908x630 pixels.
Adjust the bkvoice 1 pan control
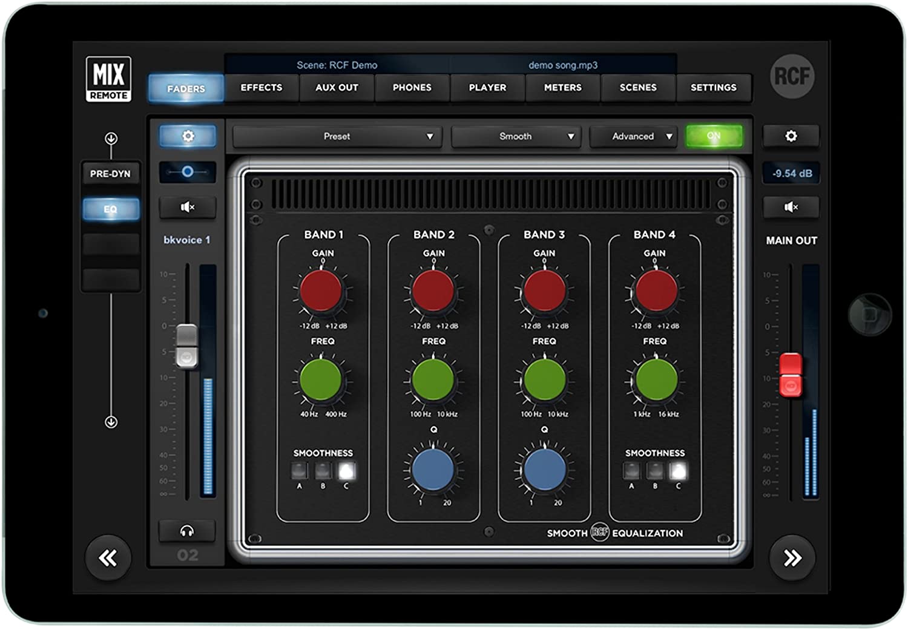(188, 172)
